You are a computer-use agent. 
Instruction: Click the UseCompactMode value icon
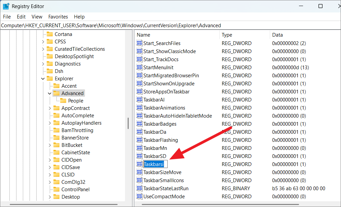click(139, 196)
